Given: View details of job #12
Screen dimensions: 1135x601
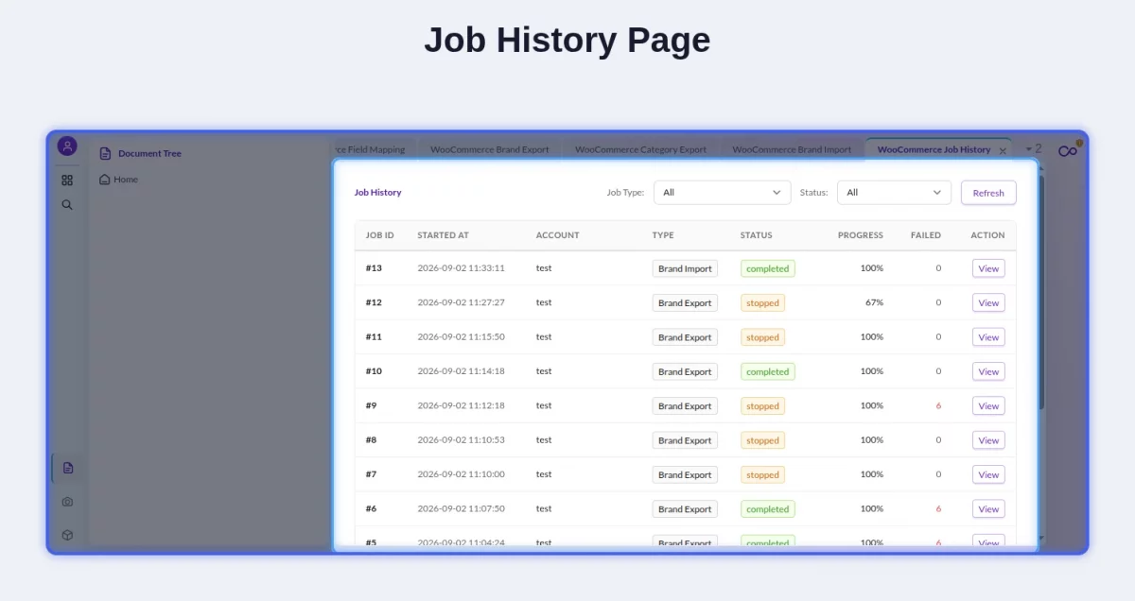Looking at the screenshot, I should tap(988, 302).
